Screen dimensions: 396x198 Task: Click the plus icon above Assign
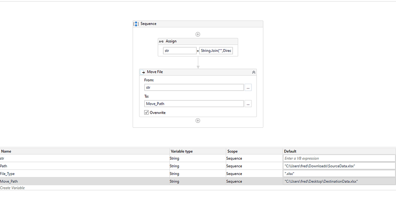pos(198,34)
